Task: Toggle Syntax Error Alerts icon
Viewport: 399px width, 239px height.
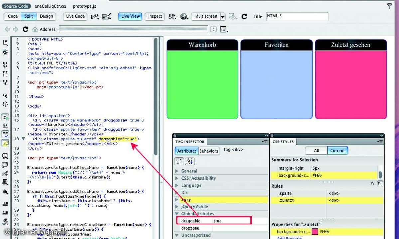Action: 5,143
